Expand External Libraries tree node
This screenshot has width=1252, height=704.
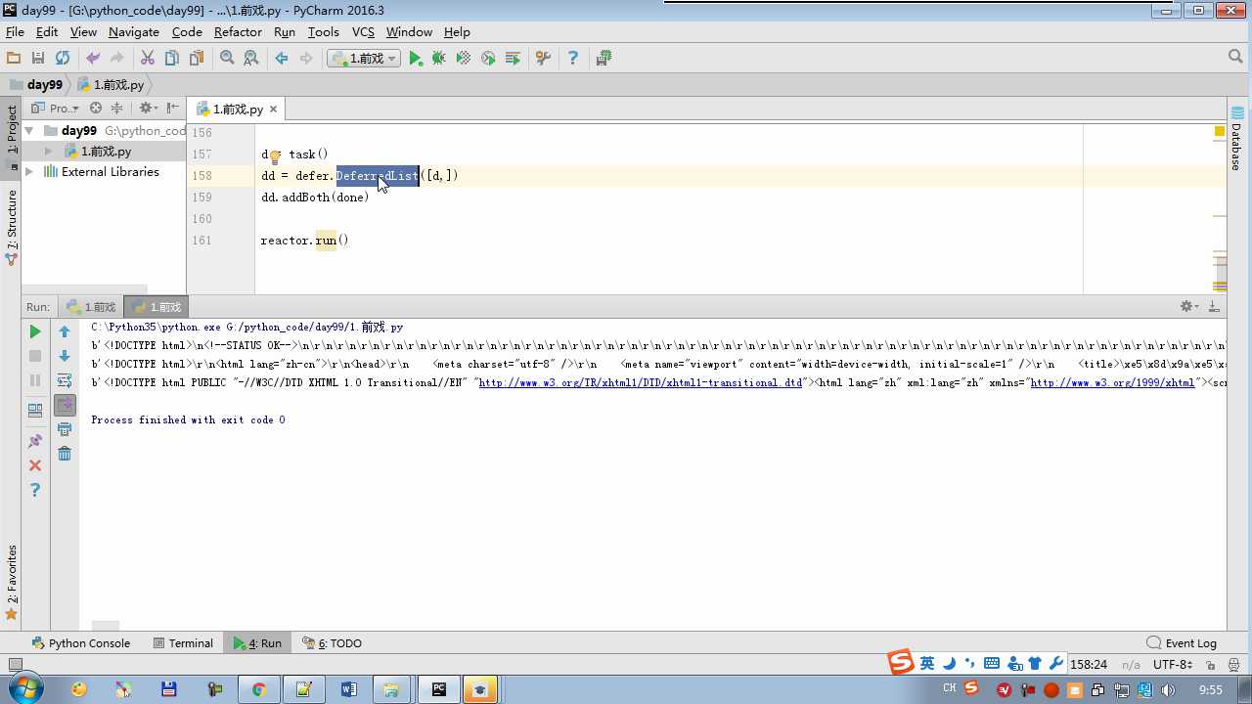[29, 172]
